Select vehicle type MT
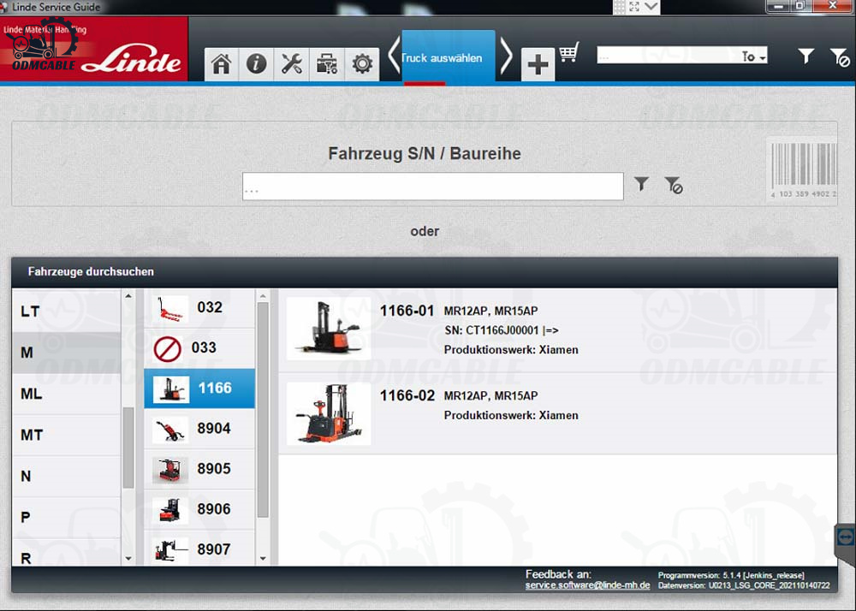This screenshot has height=611, width=856. pos(67,435)
